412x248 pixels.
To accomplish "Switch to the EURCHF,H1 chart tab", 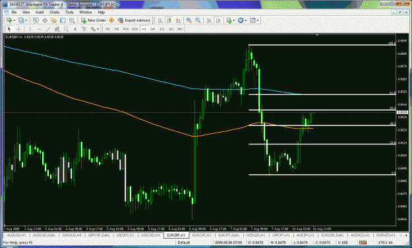I will 202,235.
